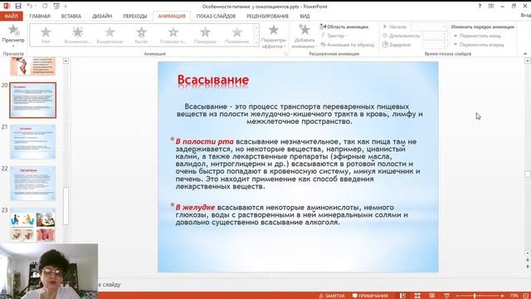The width and height of the screenshot is (531, 299).
Task: Switch to the ВСТАВКА ribbon tab
Action: click(71, 16)
